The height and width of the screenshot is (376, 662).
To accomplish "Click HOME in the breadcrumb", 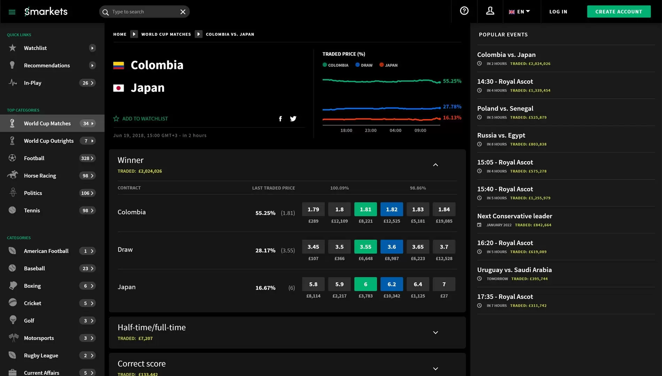I will pos(120,34).
